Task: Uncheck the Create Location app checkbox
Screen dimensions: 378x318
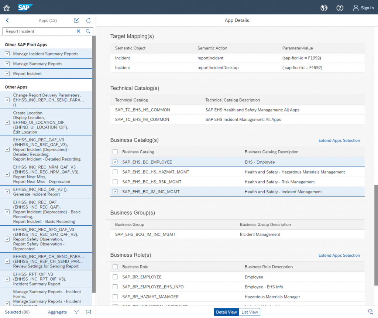Action: point(7,122)
